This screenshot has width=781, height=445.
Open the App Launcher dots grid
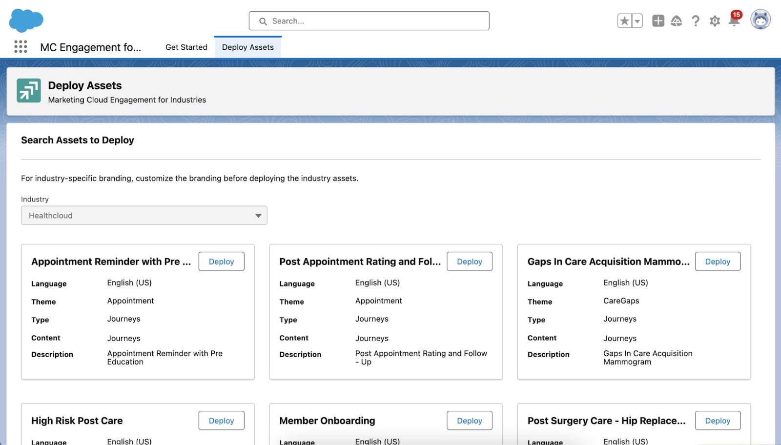[x=21, y=47]
